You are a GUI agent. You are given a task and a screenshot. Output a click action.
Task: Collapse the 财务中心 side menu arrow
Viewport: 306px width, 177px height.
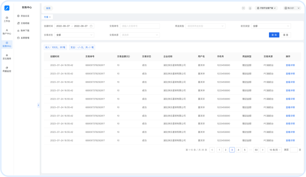pyautogui.click(x=39, y=105)
